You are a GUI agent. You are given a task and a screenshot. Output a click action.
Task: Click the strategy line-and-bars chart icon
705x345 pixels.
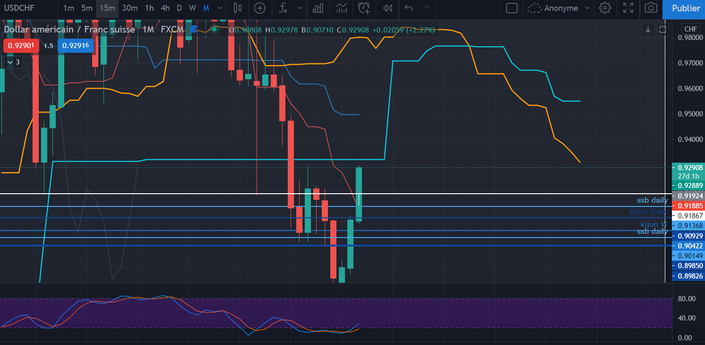(x=342, y=8)
